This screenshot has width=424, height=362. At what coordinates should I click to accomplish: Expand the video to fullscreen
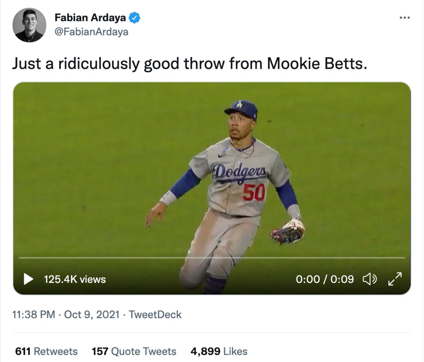point(395,279)
